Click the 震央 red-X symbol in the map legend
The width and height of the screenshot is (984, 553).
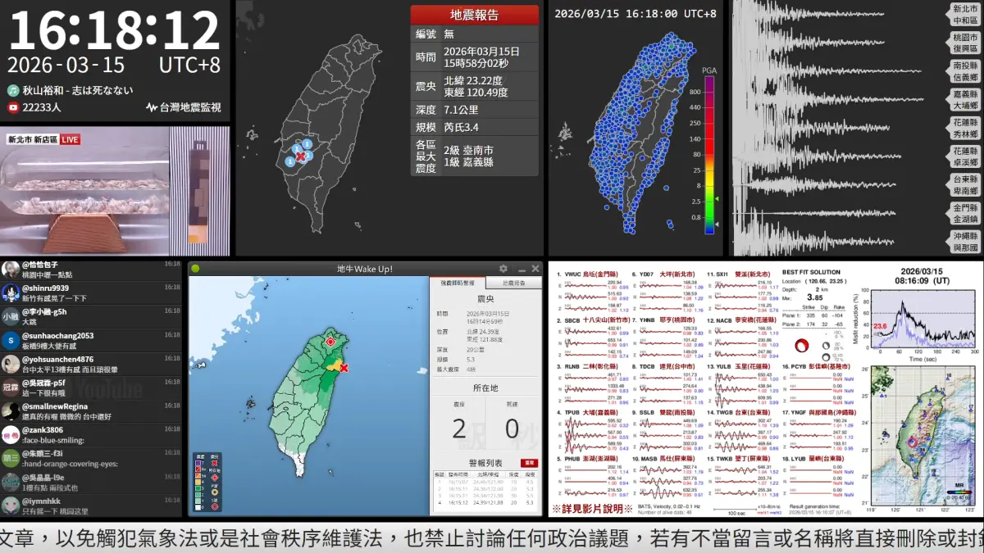(214, 463)
